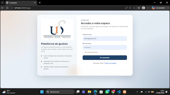The width and height of the screenshot is (170, 95).
Task: Open the tab actions chevron menu
Action: (2, 3)
